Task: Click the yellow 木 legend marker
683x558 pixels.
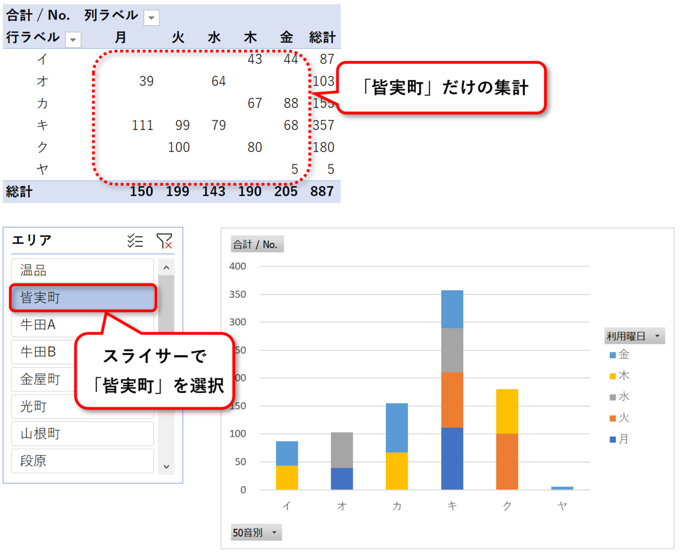Action: [x=614, y=375]
